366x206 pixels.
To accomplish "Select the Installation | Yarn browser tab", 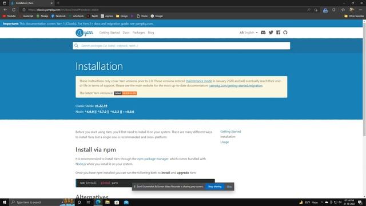I will [x=31, y=3].
